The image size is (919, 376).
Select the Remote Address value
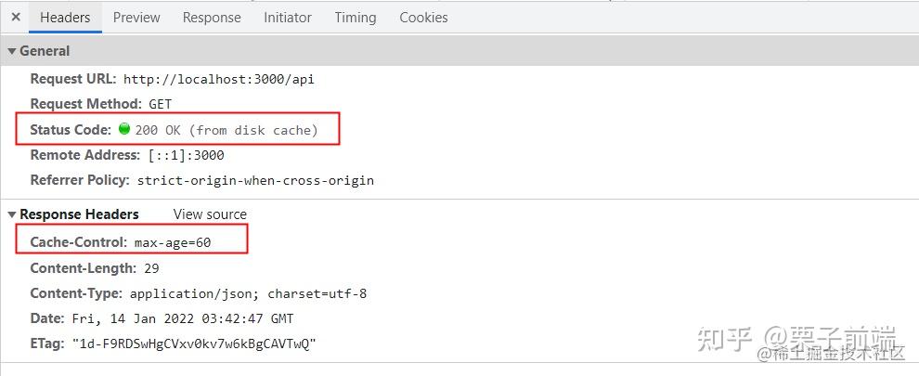[x=184, y=156]
